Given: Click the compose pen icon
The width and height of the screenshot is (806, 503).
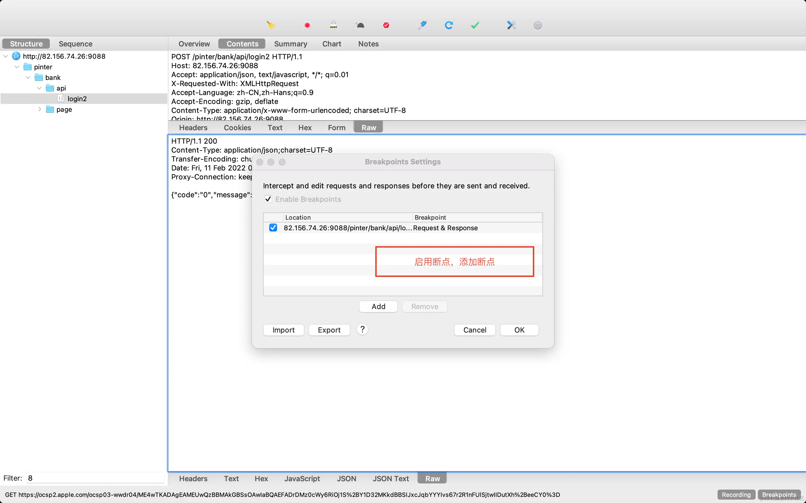Looking at the screenshot, I should (x=422, y=25).
